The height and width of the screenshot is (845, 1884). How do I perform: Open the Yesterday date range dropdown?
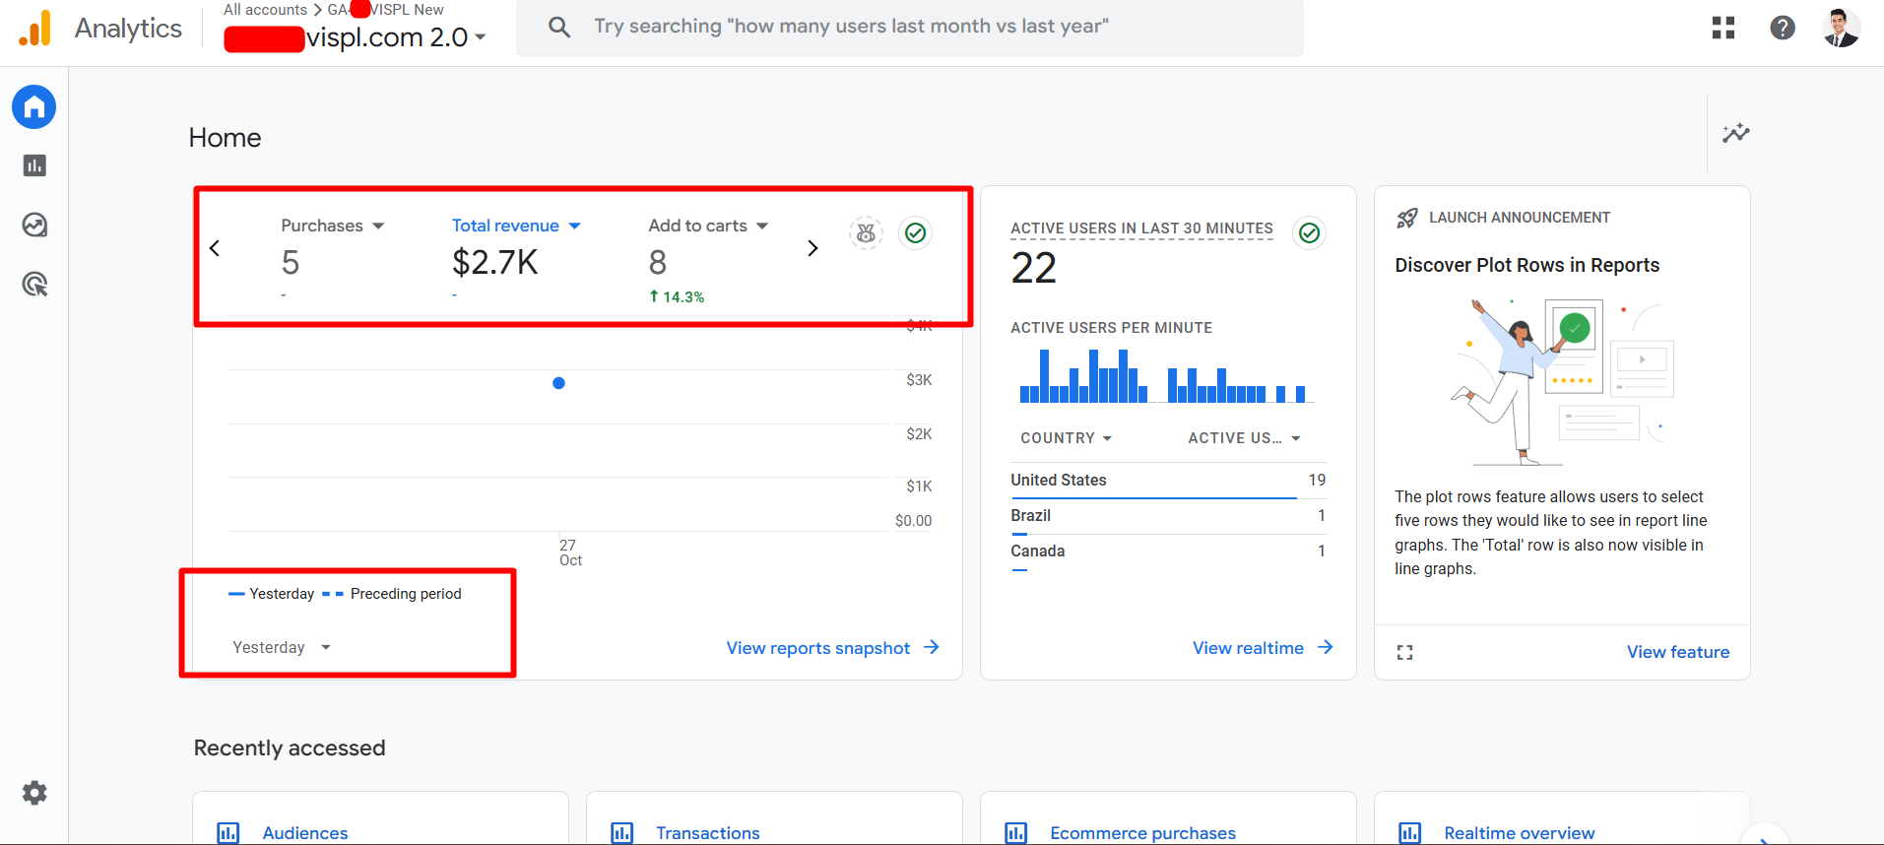coord(282,647)
